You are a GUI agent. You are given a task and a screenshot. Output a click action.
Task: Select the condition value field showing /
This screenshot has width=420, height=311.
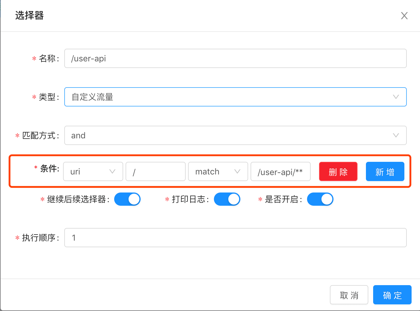(155, 171)
